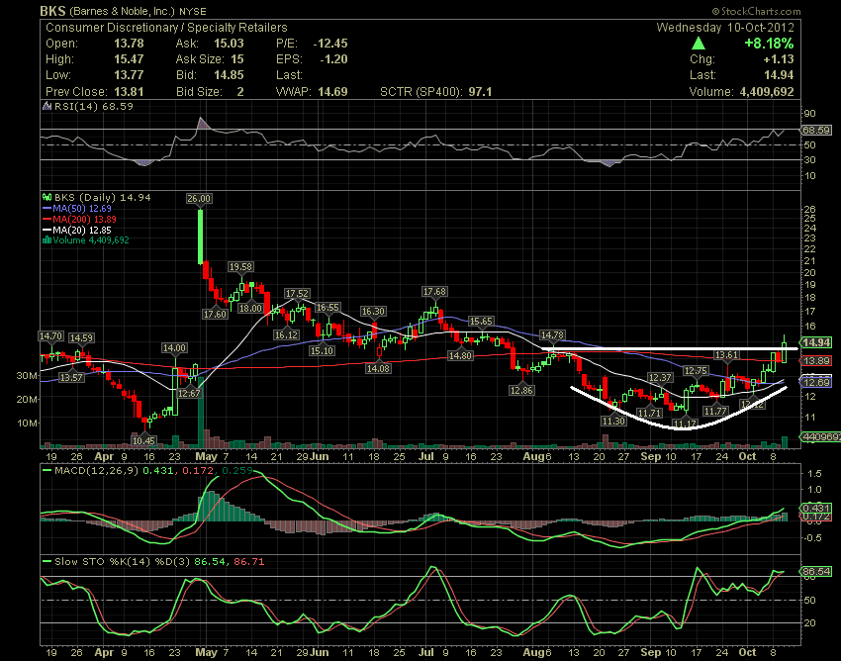Click the NYSE exchange label
The height and width of the screenshot is (661, 841).
193,11
